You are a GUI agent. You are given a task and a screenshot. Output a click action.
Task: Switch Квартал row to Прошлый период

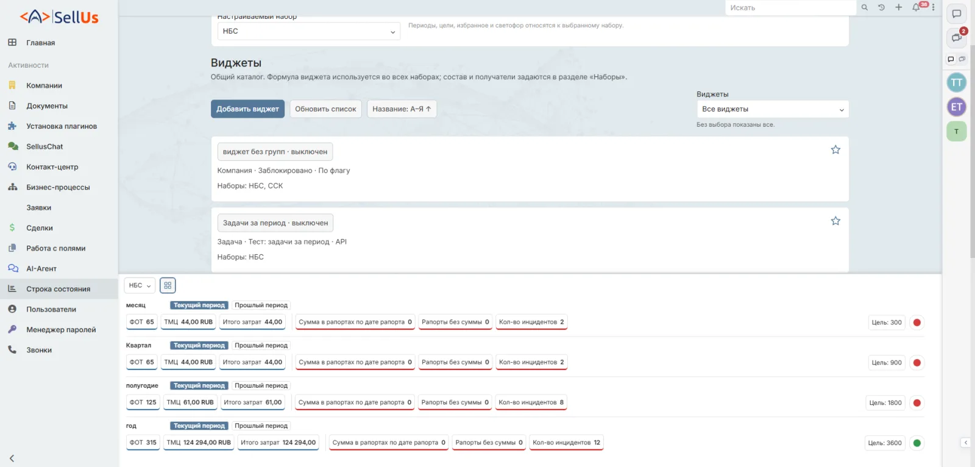(261, 346)
